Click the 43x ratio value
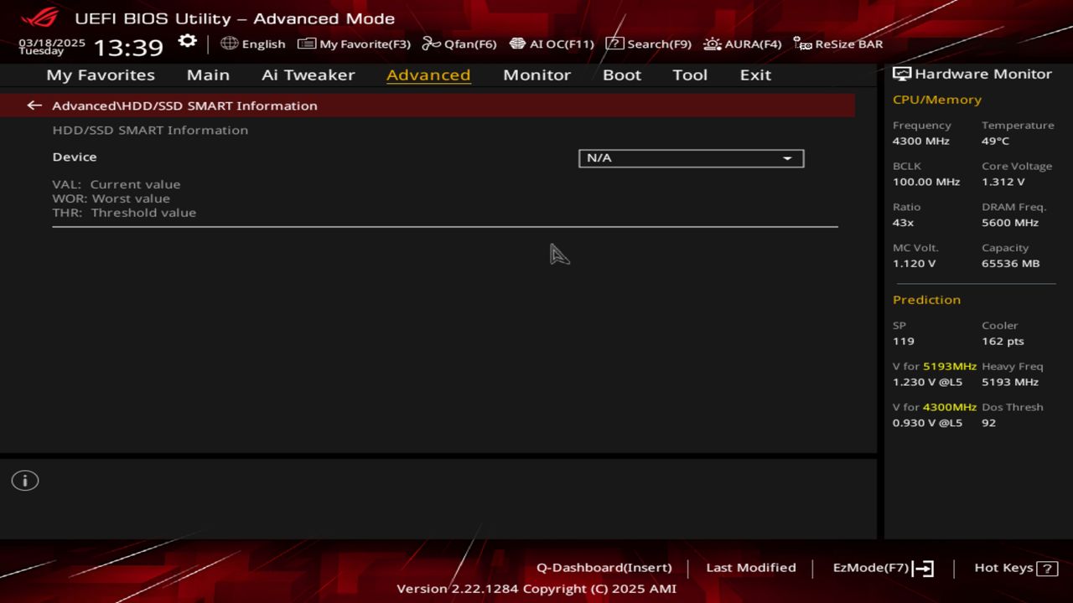The width and height of the screenshot is (1073, 603). pyautogui.click(x=904, y=223)
